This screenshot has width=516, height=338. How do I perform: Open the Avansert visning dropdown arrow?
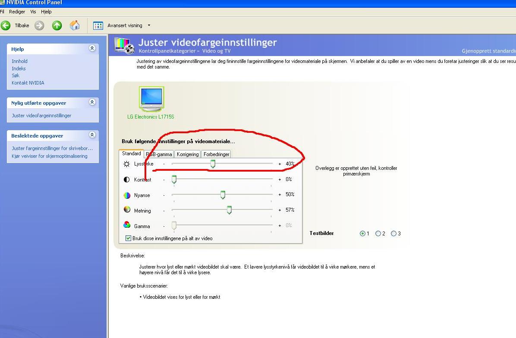(x=149, y=25)
